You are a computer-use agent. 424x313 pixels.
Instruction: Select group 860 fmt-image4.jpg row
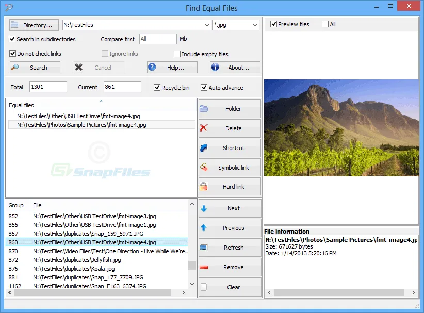tap(97, 242)
